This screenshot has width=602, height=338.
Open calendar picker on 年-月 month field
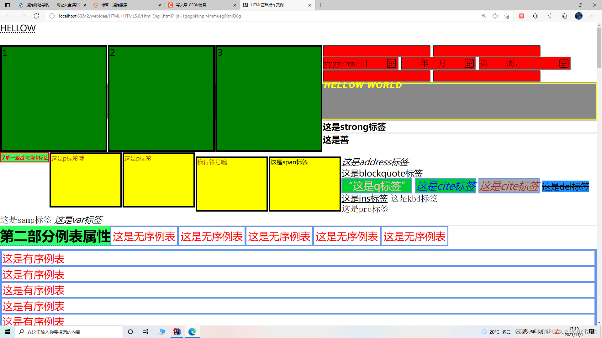[469, 64]
